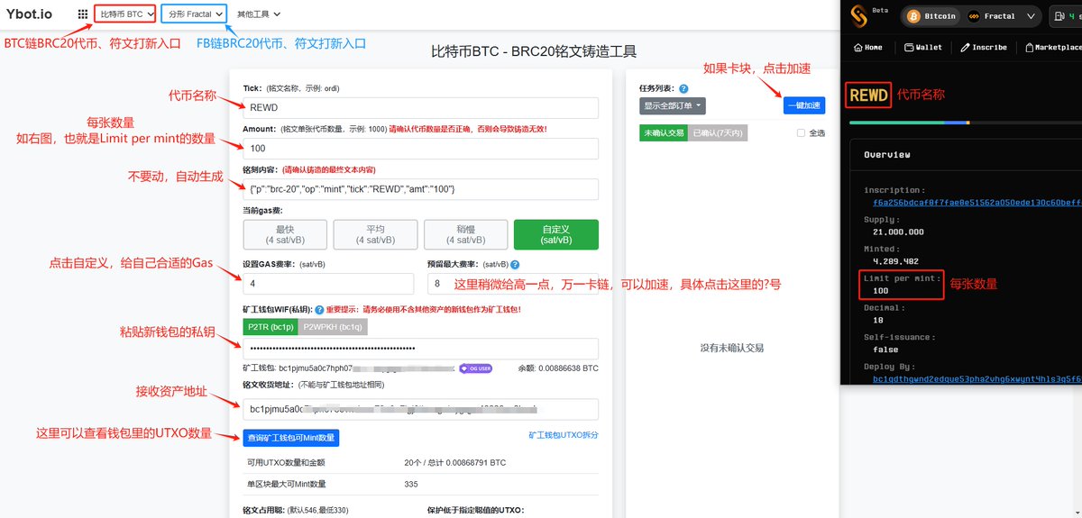Screen dimensions: 1082x518
Task: Click the 查询矿工钱包可Mint数量 button
Action: 291,438
